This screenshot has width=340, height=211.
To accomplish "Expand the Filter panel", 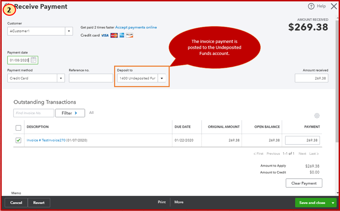I will coord(70,113).
